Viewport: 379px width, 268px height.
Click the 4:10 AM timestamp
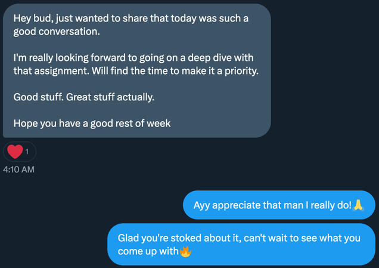[x=18, y=170]
